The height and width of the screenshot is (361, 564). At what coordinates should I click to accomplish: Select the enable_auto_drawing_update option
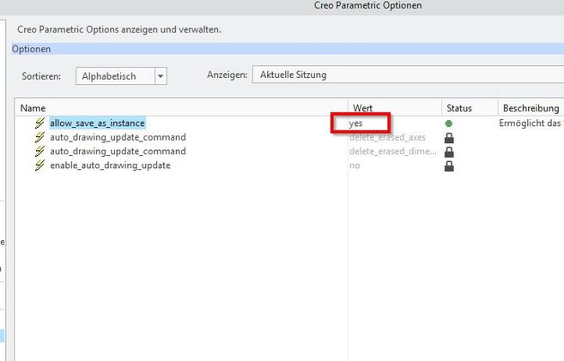point(110,165)
